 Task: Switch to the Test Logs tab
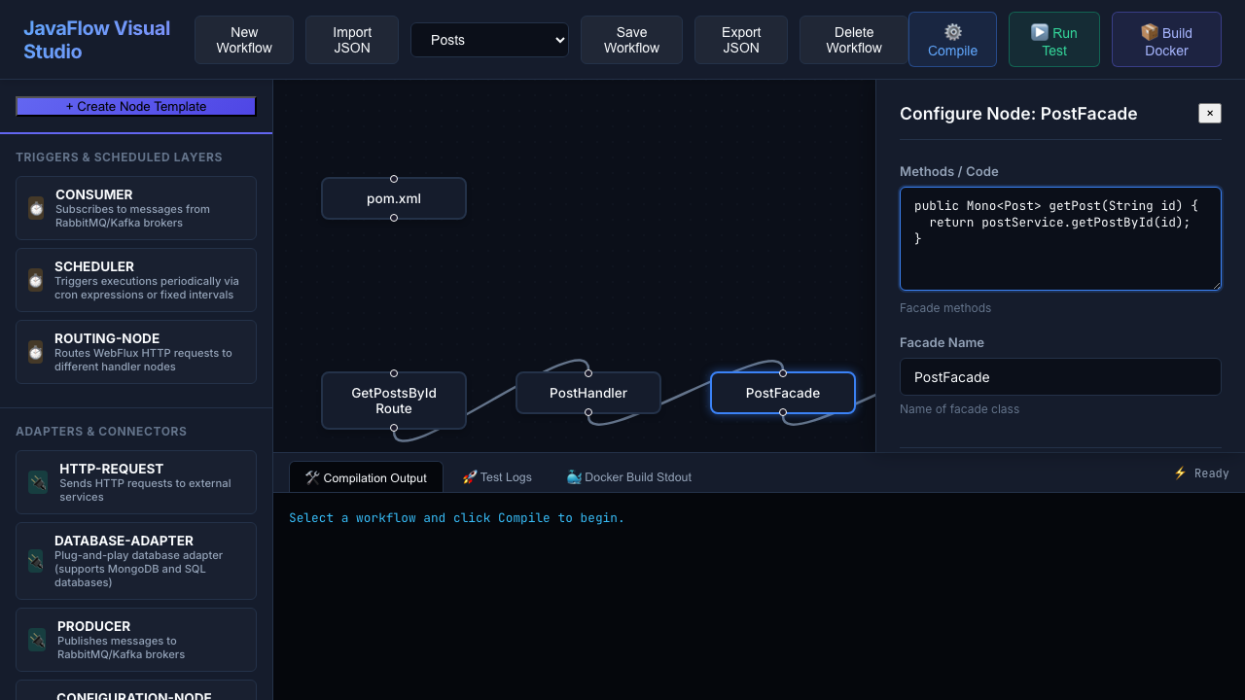point(497,477)
